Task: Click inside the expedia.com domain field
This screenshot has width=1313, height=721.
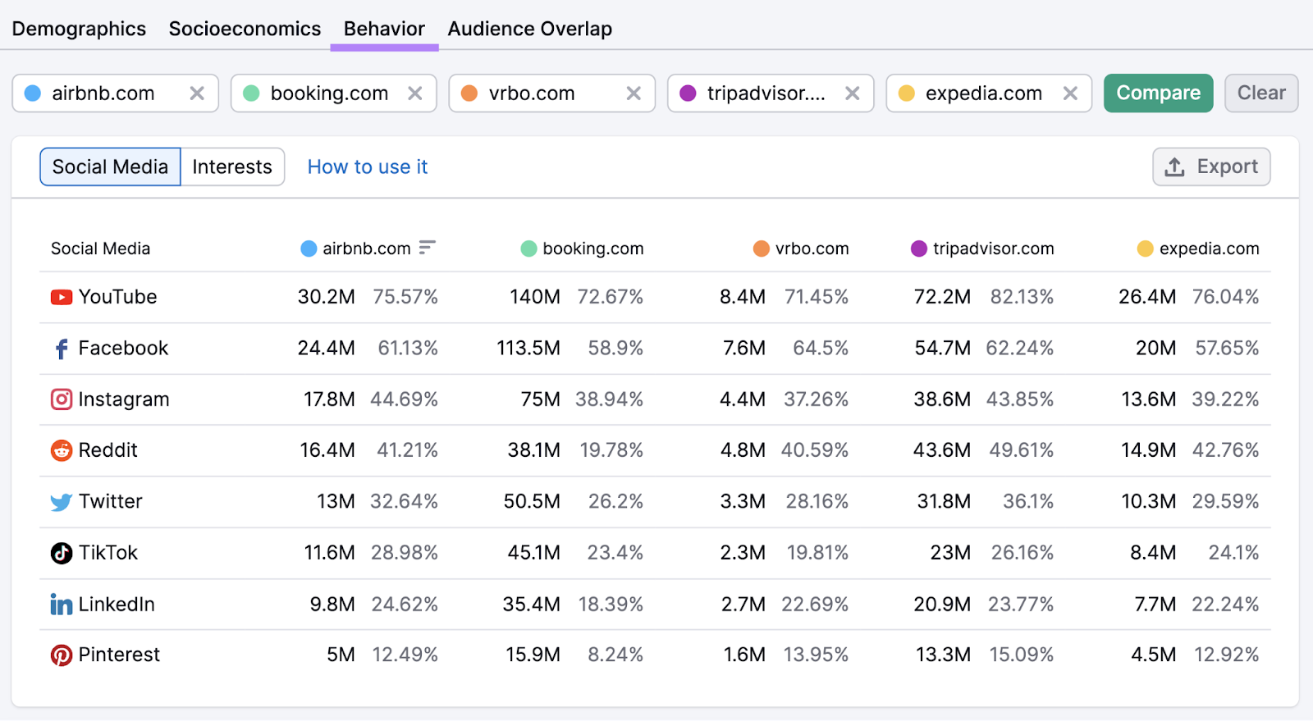Action: point(983,94)
